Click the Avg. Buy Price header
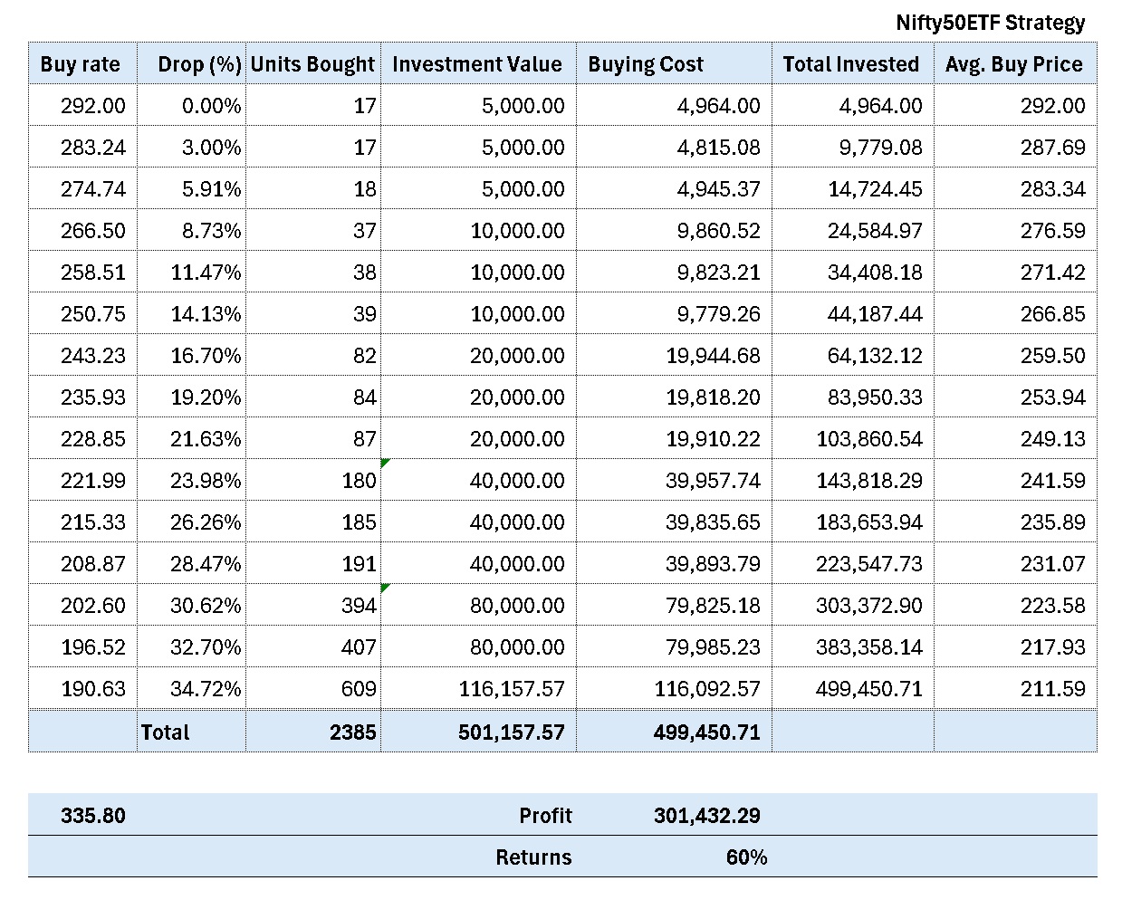 [x=1013, y=64]
